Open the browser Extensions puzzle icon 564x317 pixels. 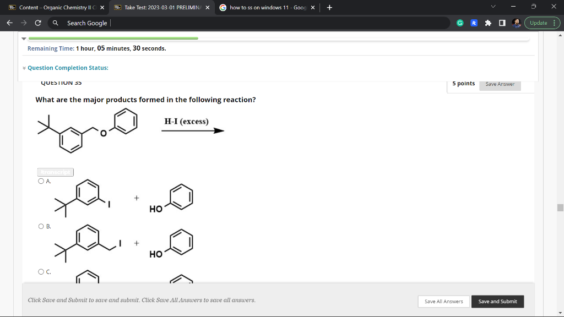(x=488, y=23)
